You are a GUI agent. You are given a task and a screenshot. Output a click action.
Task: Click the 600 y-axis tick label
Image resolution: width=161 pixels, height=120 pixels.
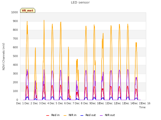[15, 47]
